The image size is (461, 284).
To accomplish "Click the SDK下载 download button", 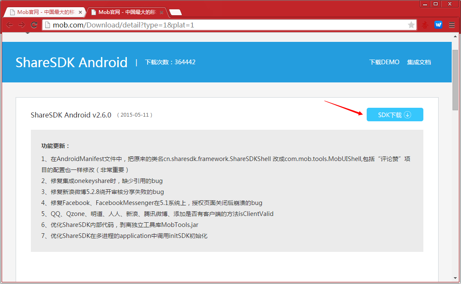I will click(x=395, y=115).
